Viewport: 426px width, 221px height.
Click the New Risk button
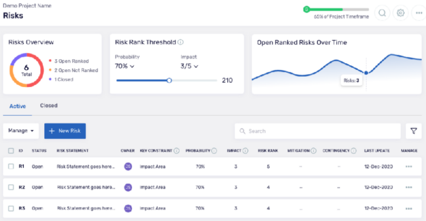(x=65, y=131)
